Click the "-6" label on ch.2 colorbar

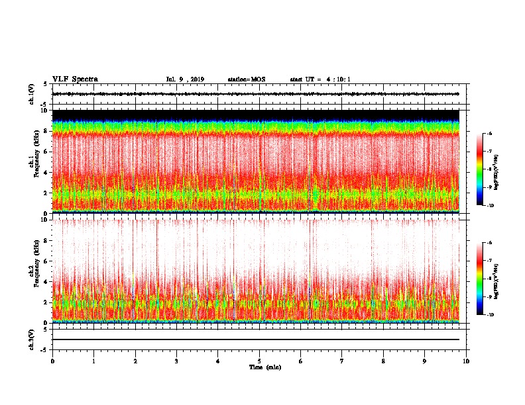pos(490,243)
